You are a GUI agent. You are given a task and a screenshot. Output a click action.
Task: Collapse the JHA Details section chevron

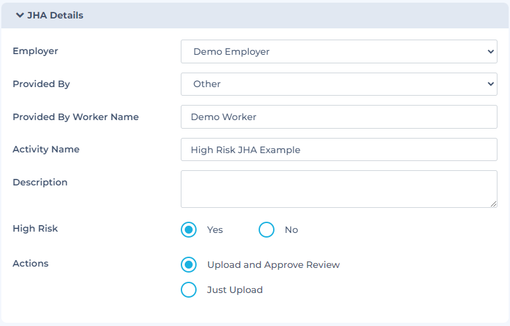click(20, 15)
